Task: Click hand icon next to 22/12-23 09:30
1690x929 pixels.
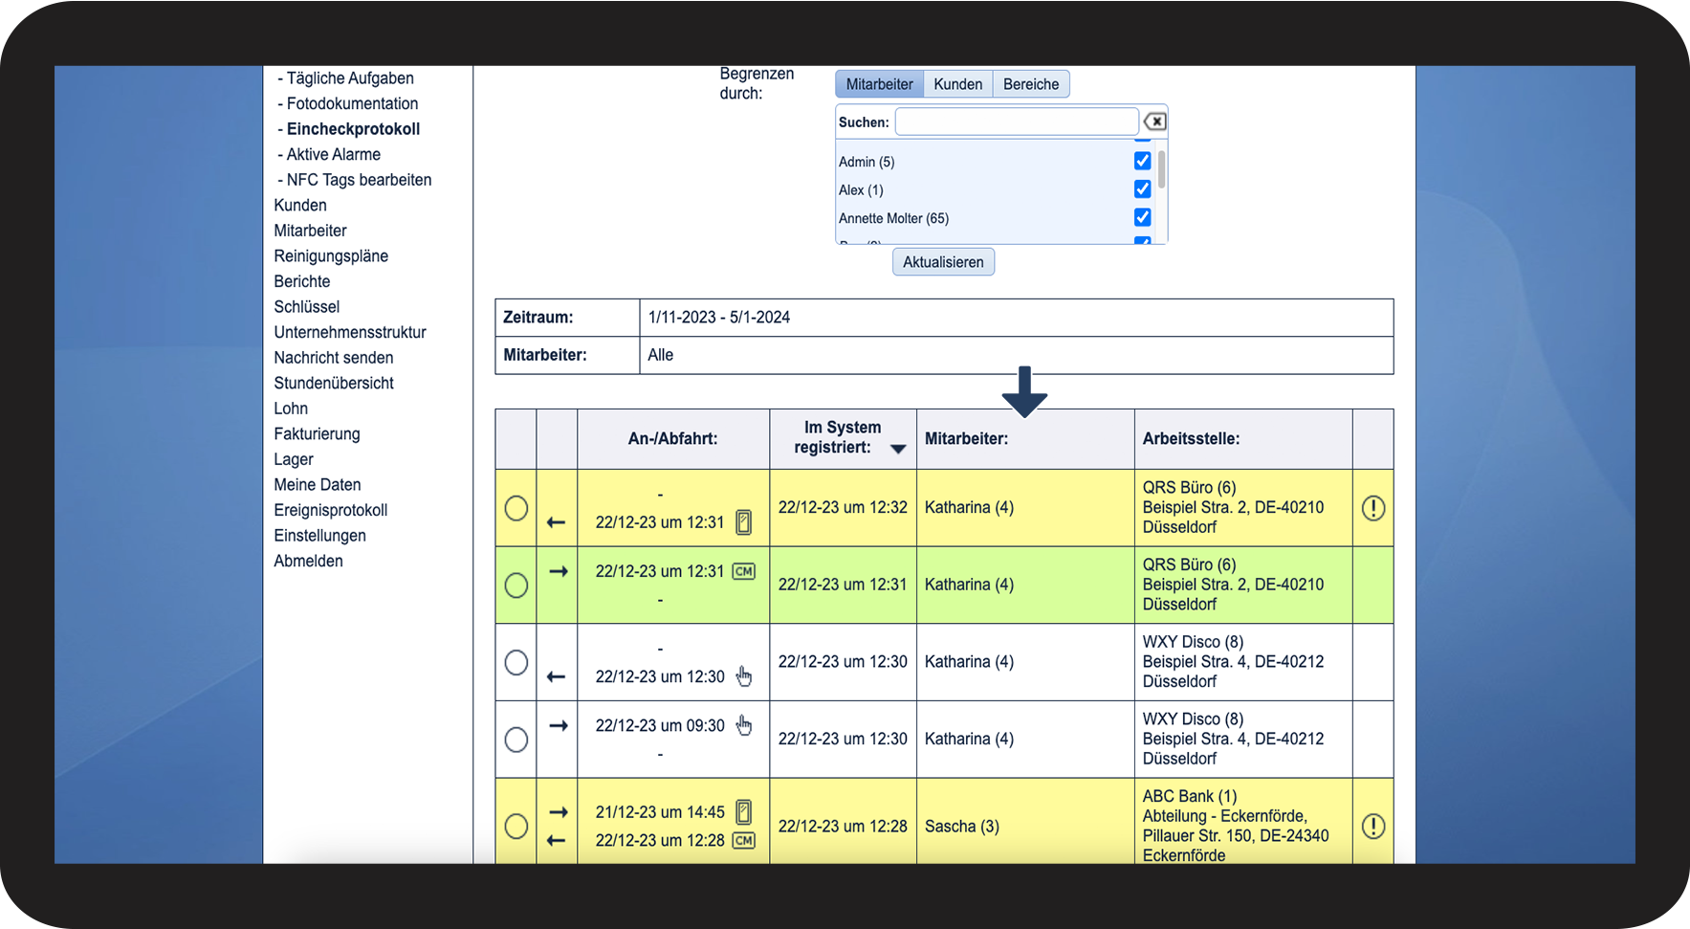Action: [743, 725]
